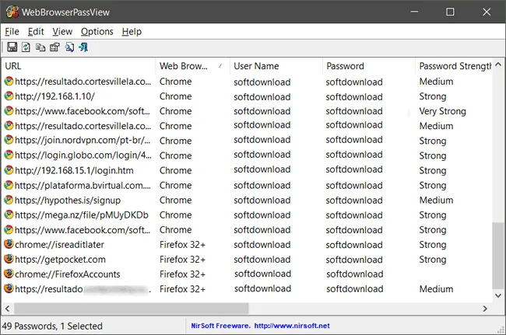Click the vertical scrollbar up arrow

point(498,65)
